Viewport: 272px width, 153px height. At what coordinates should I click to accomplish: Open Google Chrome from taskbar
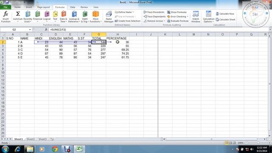coord(55,149)
